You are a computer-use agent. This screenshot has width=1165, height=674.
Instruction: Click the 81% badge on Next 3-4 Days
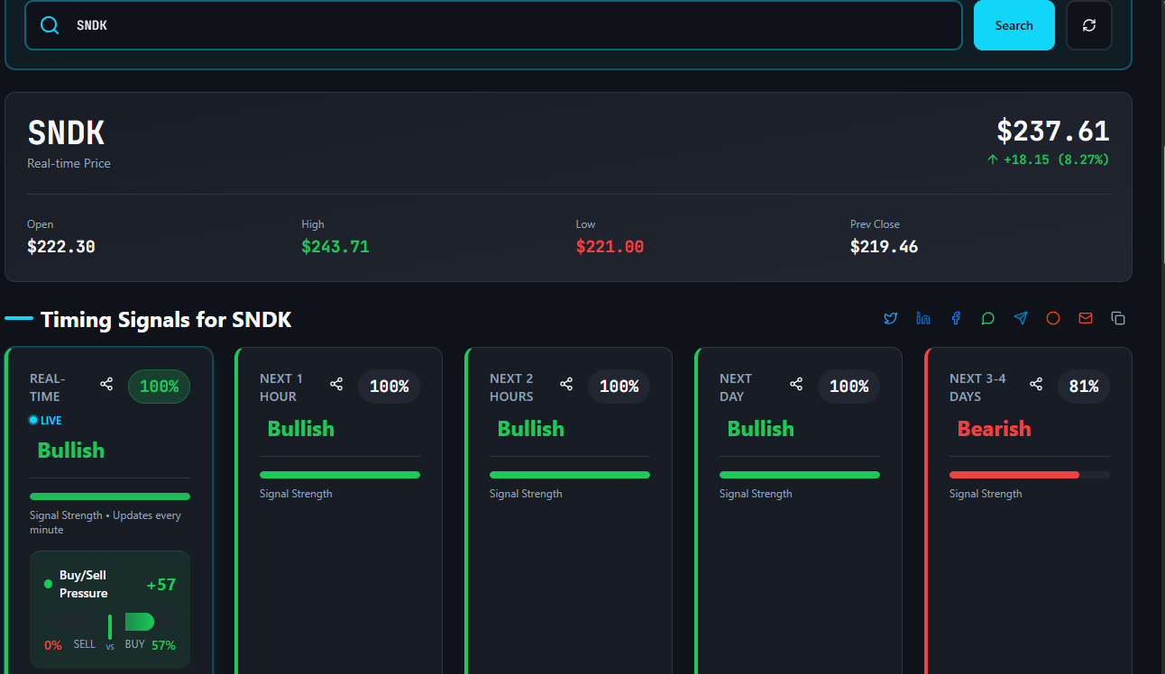coord(1084,387)
